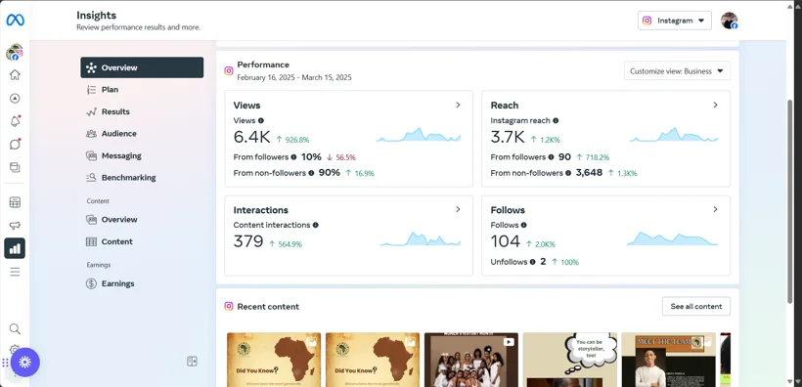This screenshot has height=387, width=802.
Task: Click info icon beside Unfollows
Action: [532, 262]
